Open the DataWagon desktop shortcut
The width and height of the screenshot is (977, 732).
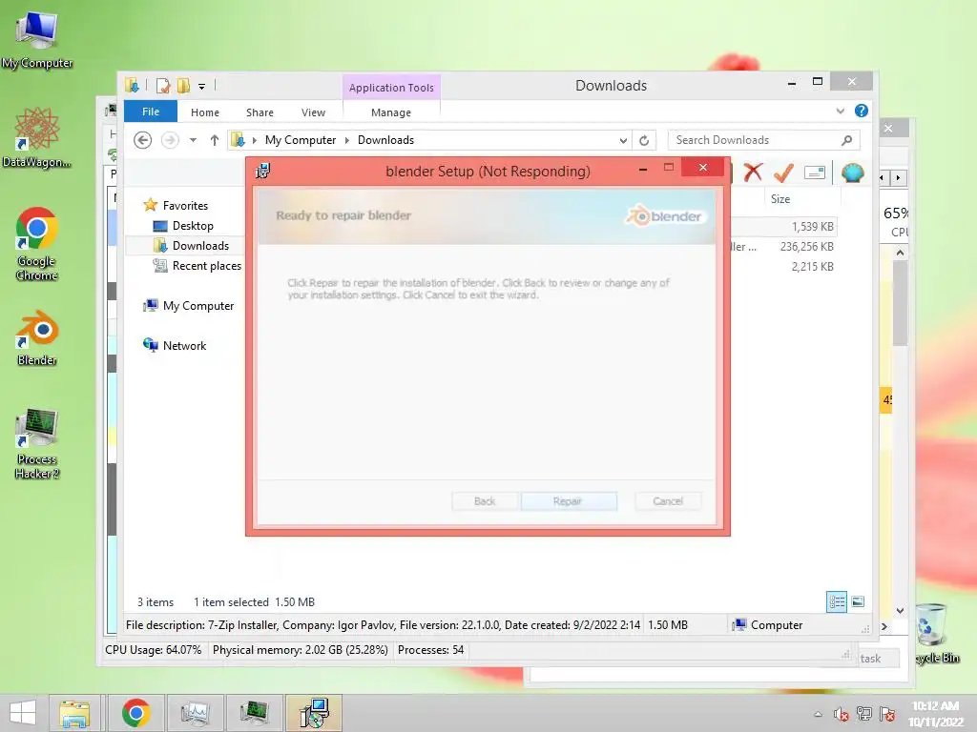[37, 137]
